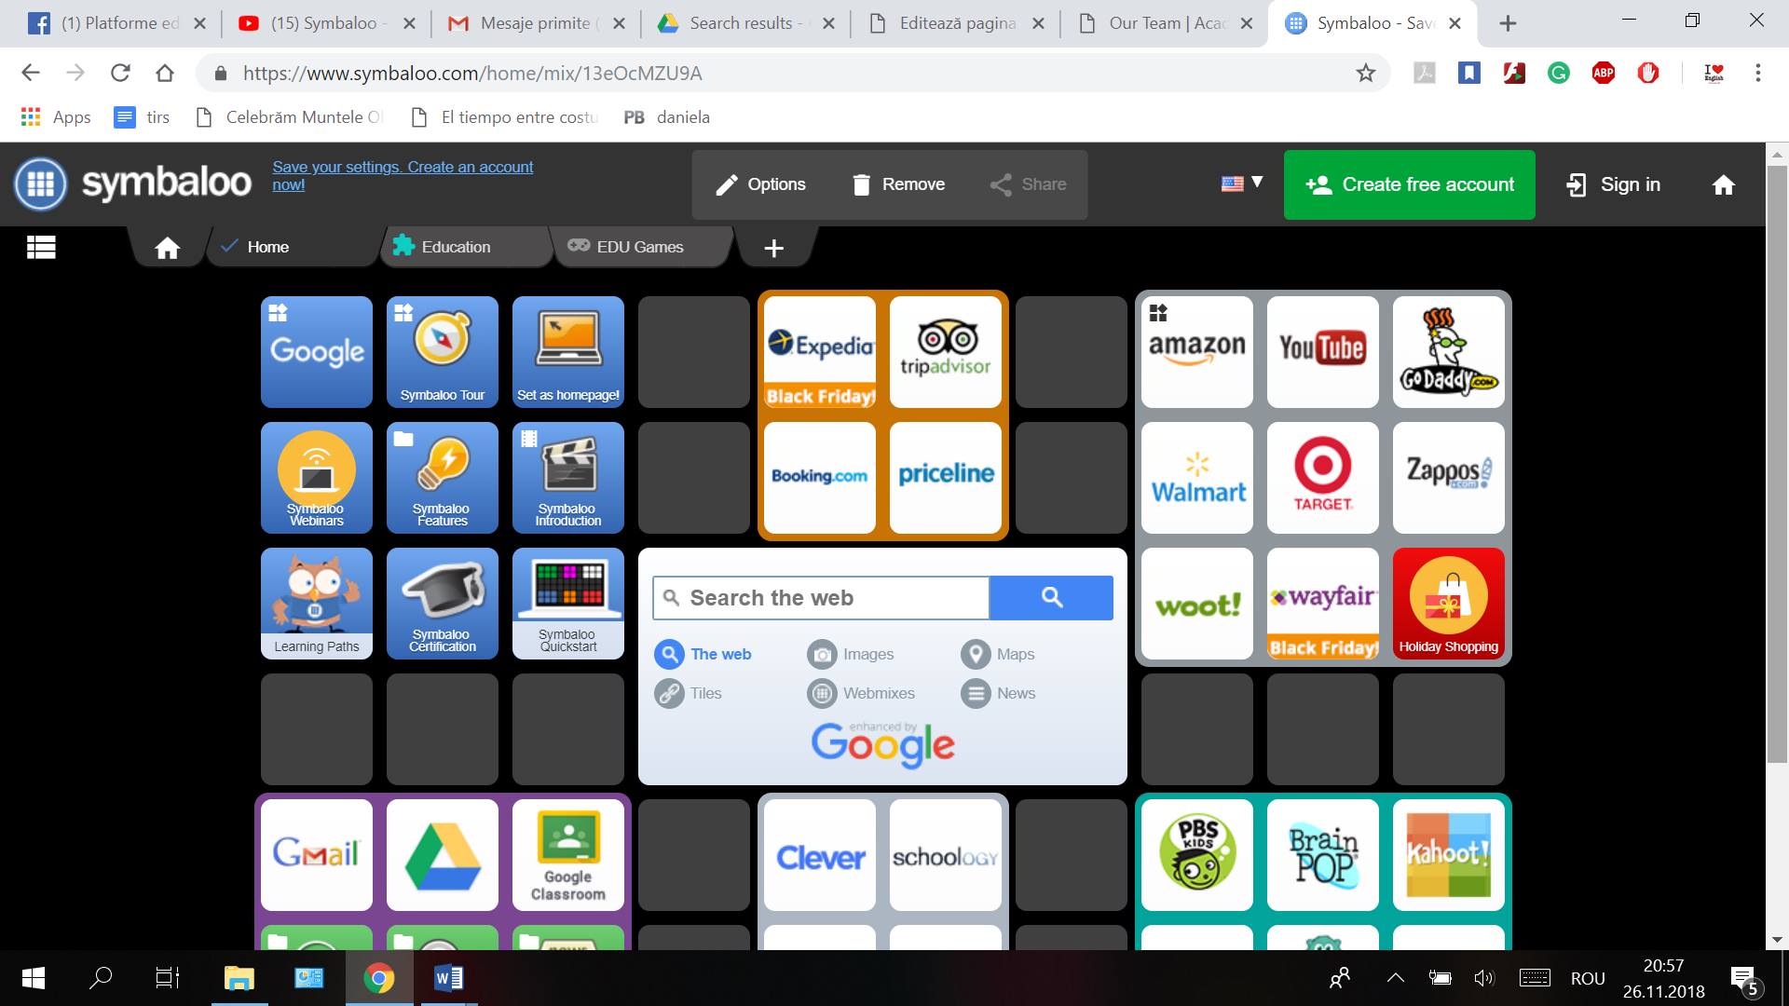Open the Kahoot tile
Image resolution: width=1789 pixels, height=1006 pixels.
pyautogui.click(x=1448, y=854)
